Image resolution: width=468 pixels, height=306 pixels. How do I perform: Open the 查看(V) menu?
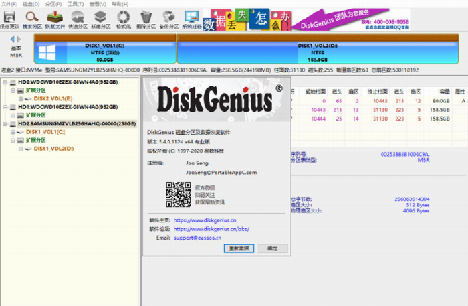coord(98,4)
